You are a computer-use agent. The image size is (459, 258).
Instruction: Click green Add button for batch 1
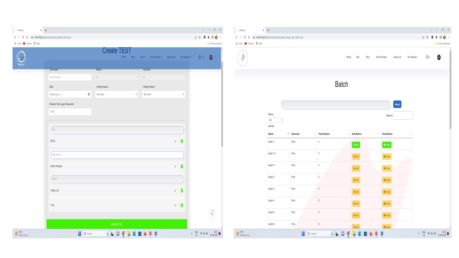356,145
